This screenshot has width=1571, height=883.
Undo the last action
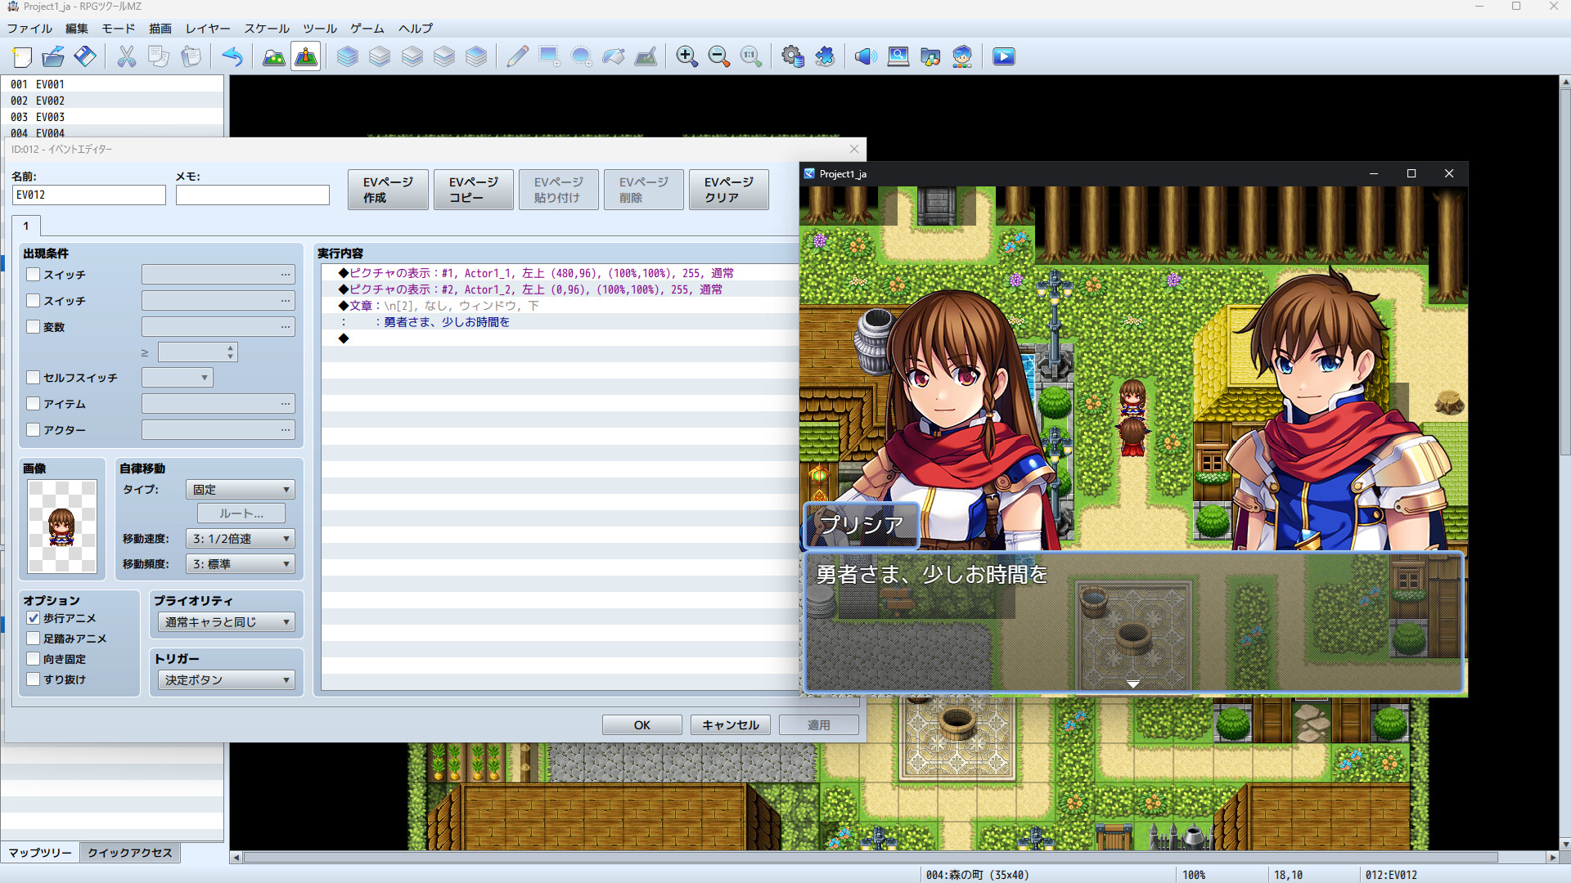232,56
